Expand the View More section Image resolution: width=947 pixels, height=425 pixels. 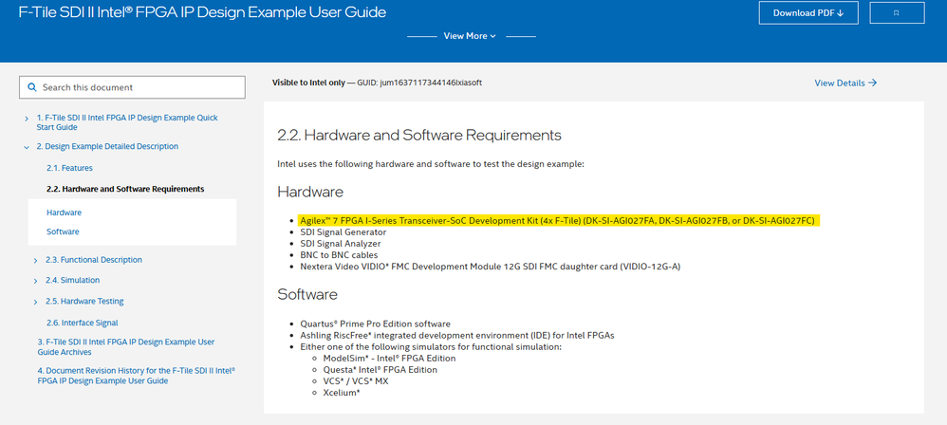click(x=470, y=36)
